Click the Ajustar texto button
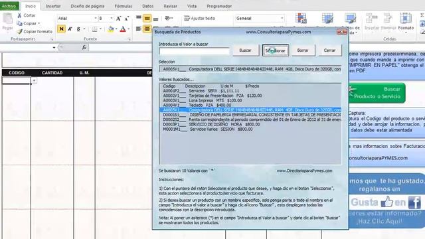The height and width of the screenshot is (239, 425). (199, 18)
